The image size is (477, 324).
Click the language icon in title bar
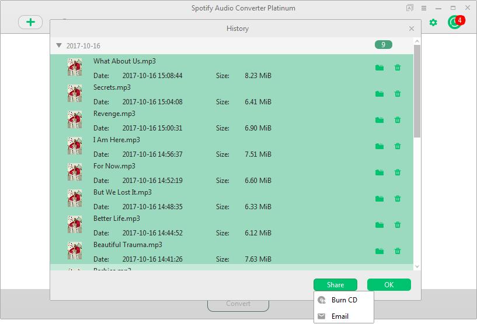pos(410,8)
